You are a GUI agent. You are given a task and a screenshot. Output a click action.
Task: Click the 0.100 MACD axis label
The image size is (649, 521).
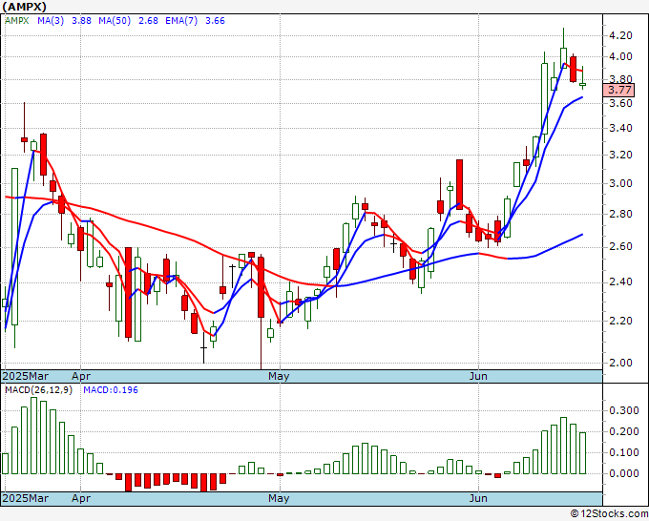624,452
